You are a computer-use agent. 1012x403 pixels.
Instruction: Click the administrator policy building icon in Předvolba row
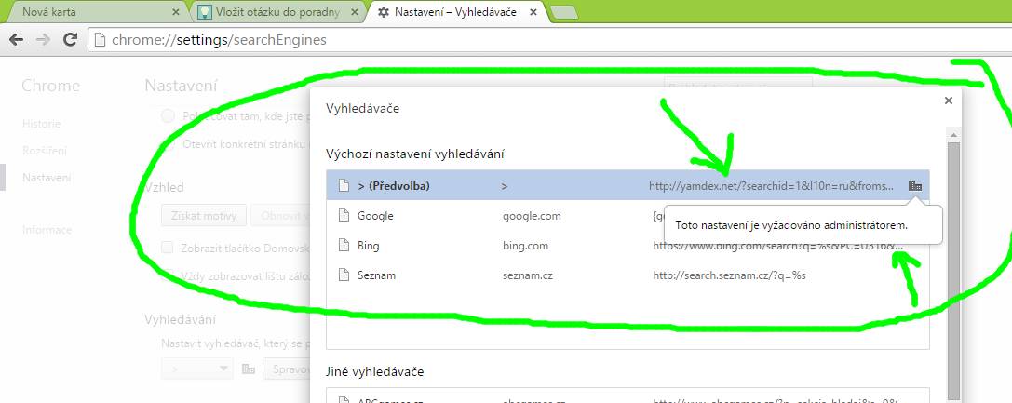pos(914,186)
